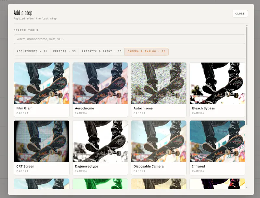Choose the Bleach Bypass preview thumbnail
Screen dimensions: 260x198
(217, 83)
